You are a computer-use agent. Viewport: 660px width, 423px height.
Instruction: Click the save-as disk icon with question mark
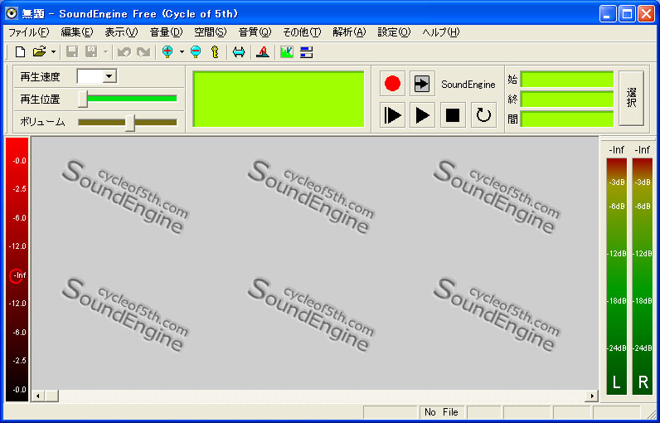coord(91,52)
